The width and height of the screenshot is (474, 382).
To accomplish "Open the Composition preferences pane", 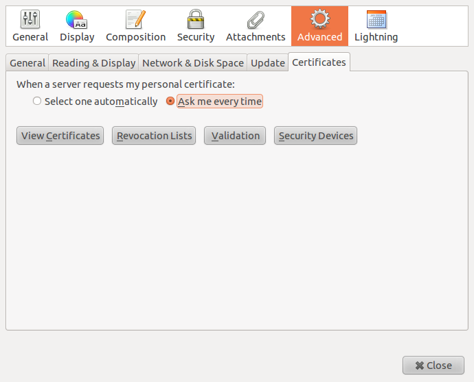I will pos(135,26).
